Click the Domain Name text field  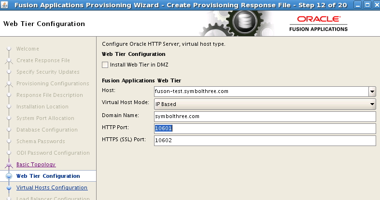coord(264,117)
